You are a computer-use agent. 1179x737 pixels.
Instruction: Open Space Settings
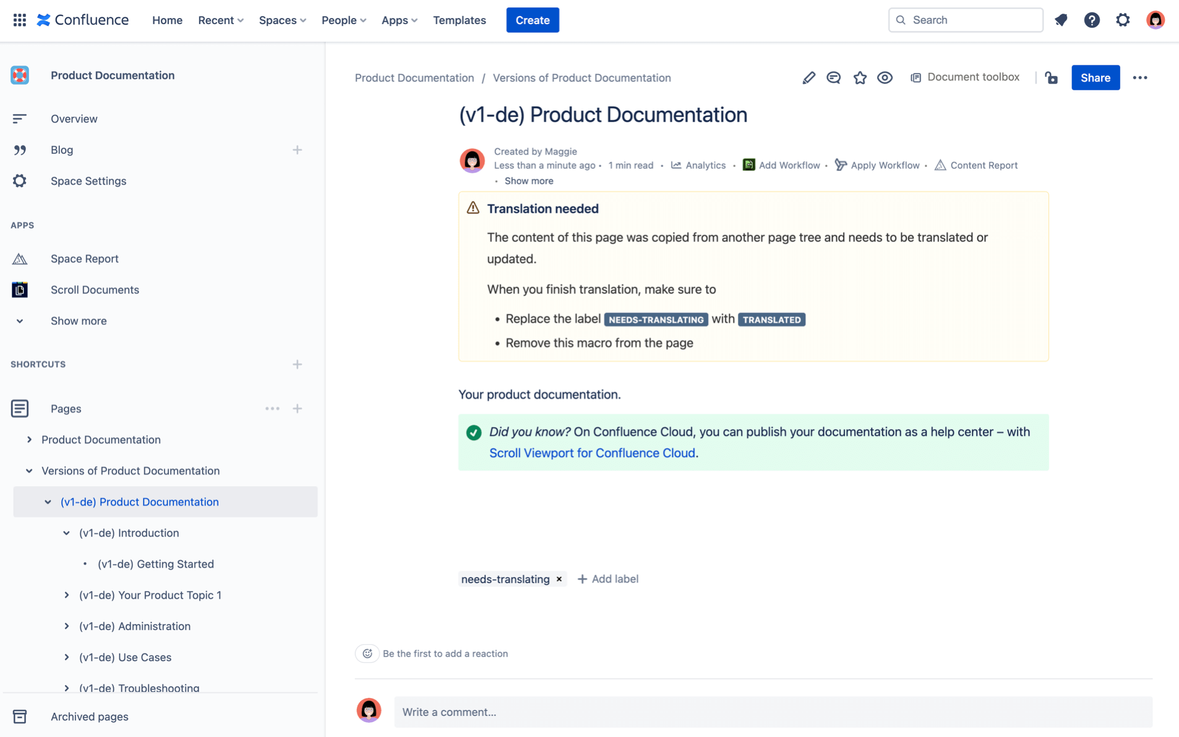88,181
